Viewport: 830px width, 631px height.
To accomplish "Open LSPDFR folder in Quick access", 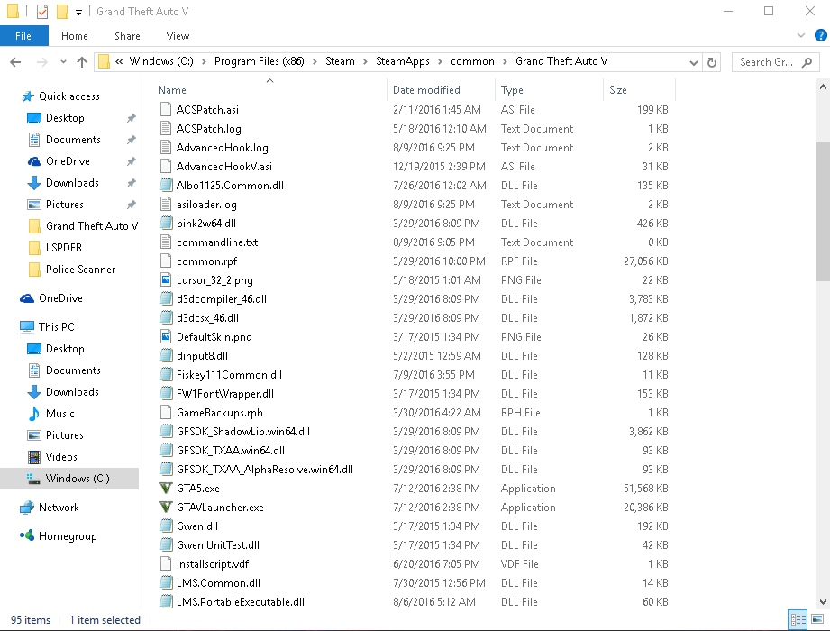I will click(x=64, y=248).
